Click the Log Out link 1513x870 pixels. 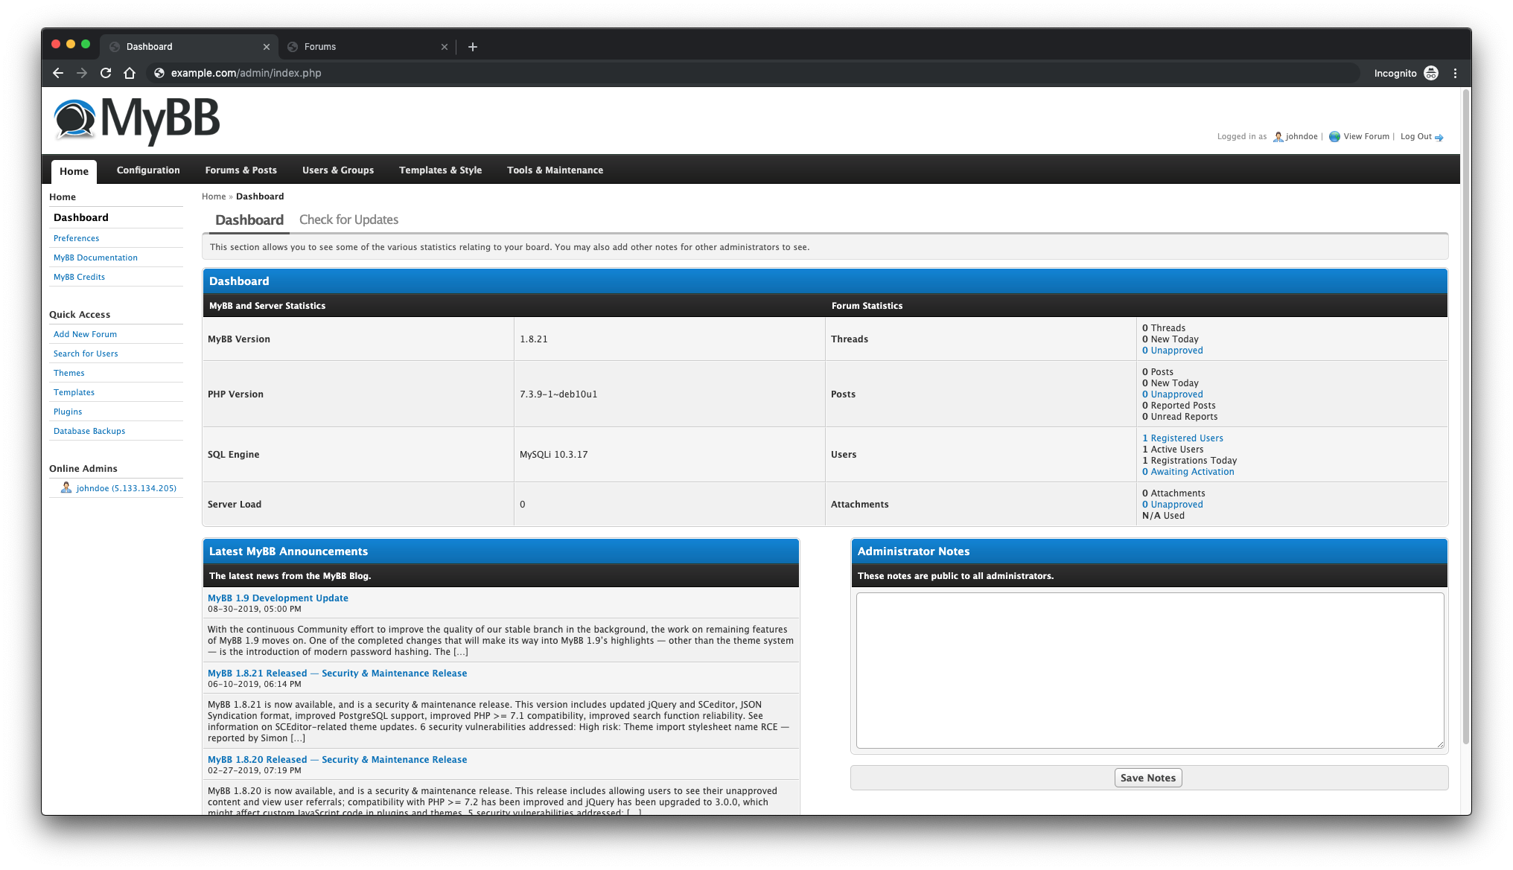click(x=1414, y=136)
